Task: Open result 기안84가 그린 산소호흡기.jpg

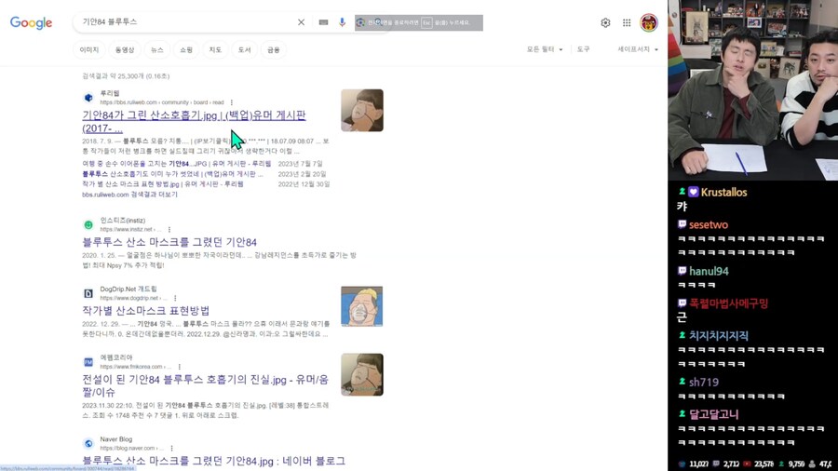Action: [x=194, y=121]
